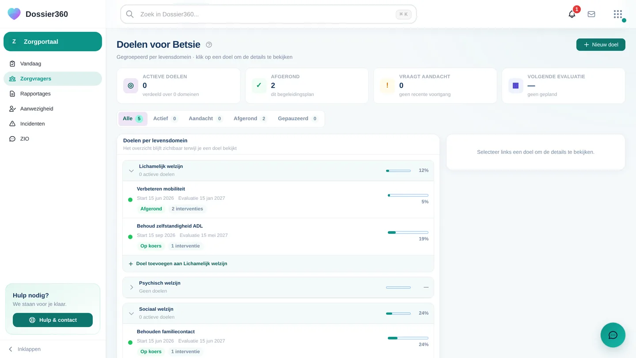The height and width of the screenshot is (358, 636).
Task: Click the search magnifier icon
Action: tap(130, 14)
